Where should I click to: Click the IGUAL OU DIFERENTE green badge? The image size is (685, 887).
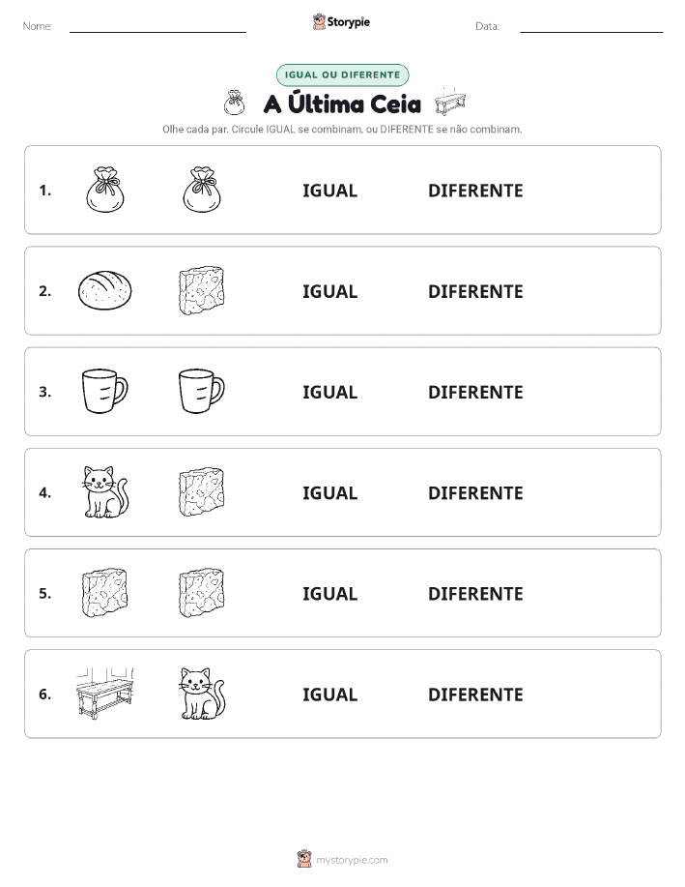tap(342, 74)
